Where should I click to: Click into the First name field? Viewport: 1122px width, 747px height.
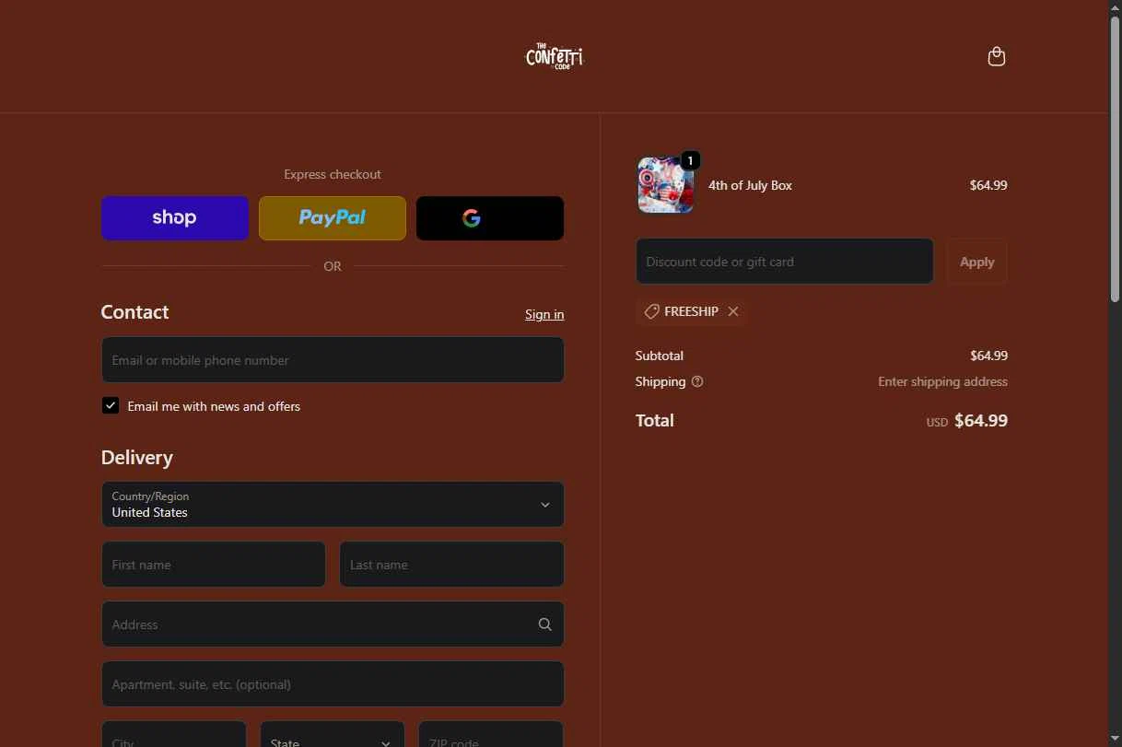[x=214, y=565]
